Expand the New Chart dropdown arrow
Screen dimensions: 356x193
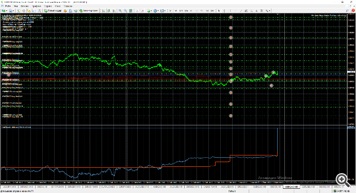click(x=7, y=10)
